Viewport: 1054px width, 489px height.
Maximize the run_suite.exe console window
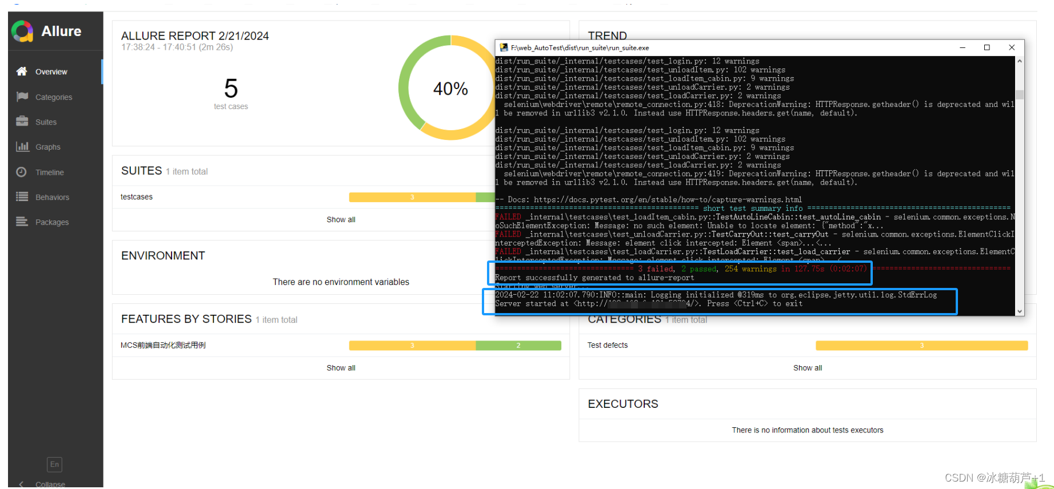[x=987, y=47]
